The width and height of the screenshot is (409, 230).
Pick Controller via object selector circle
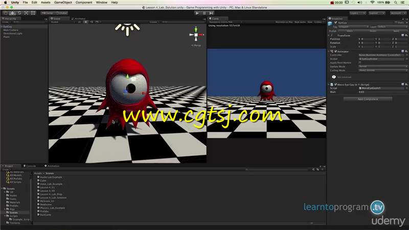click(x=406, y=55)
